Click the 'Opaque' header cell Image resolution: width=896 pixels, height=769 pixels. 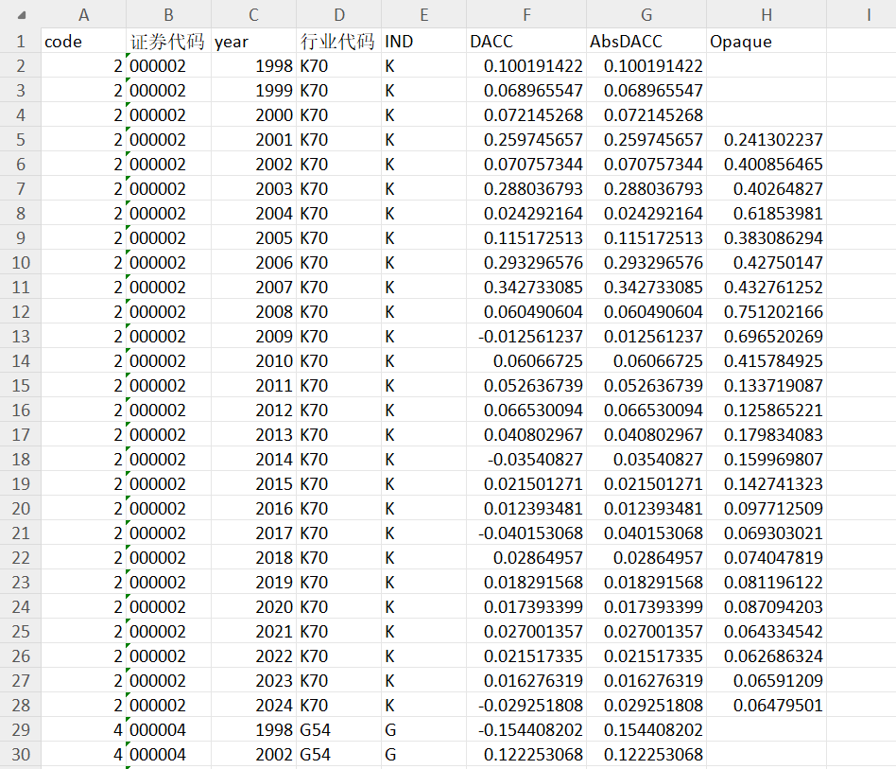(x=767, y=42)
